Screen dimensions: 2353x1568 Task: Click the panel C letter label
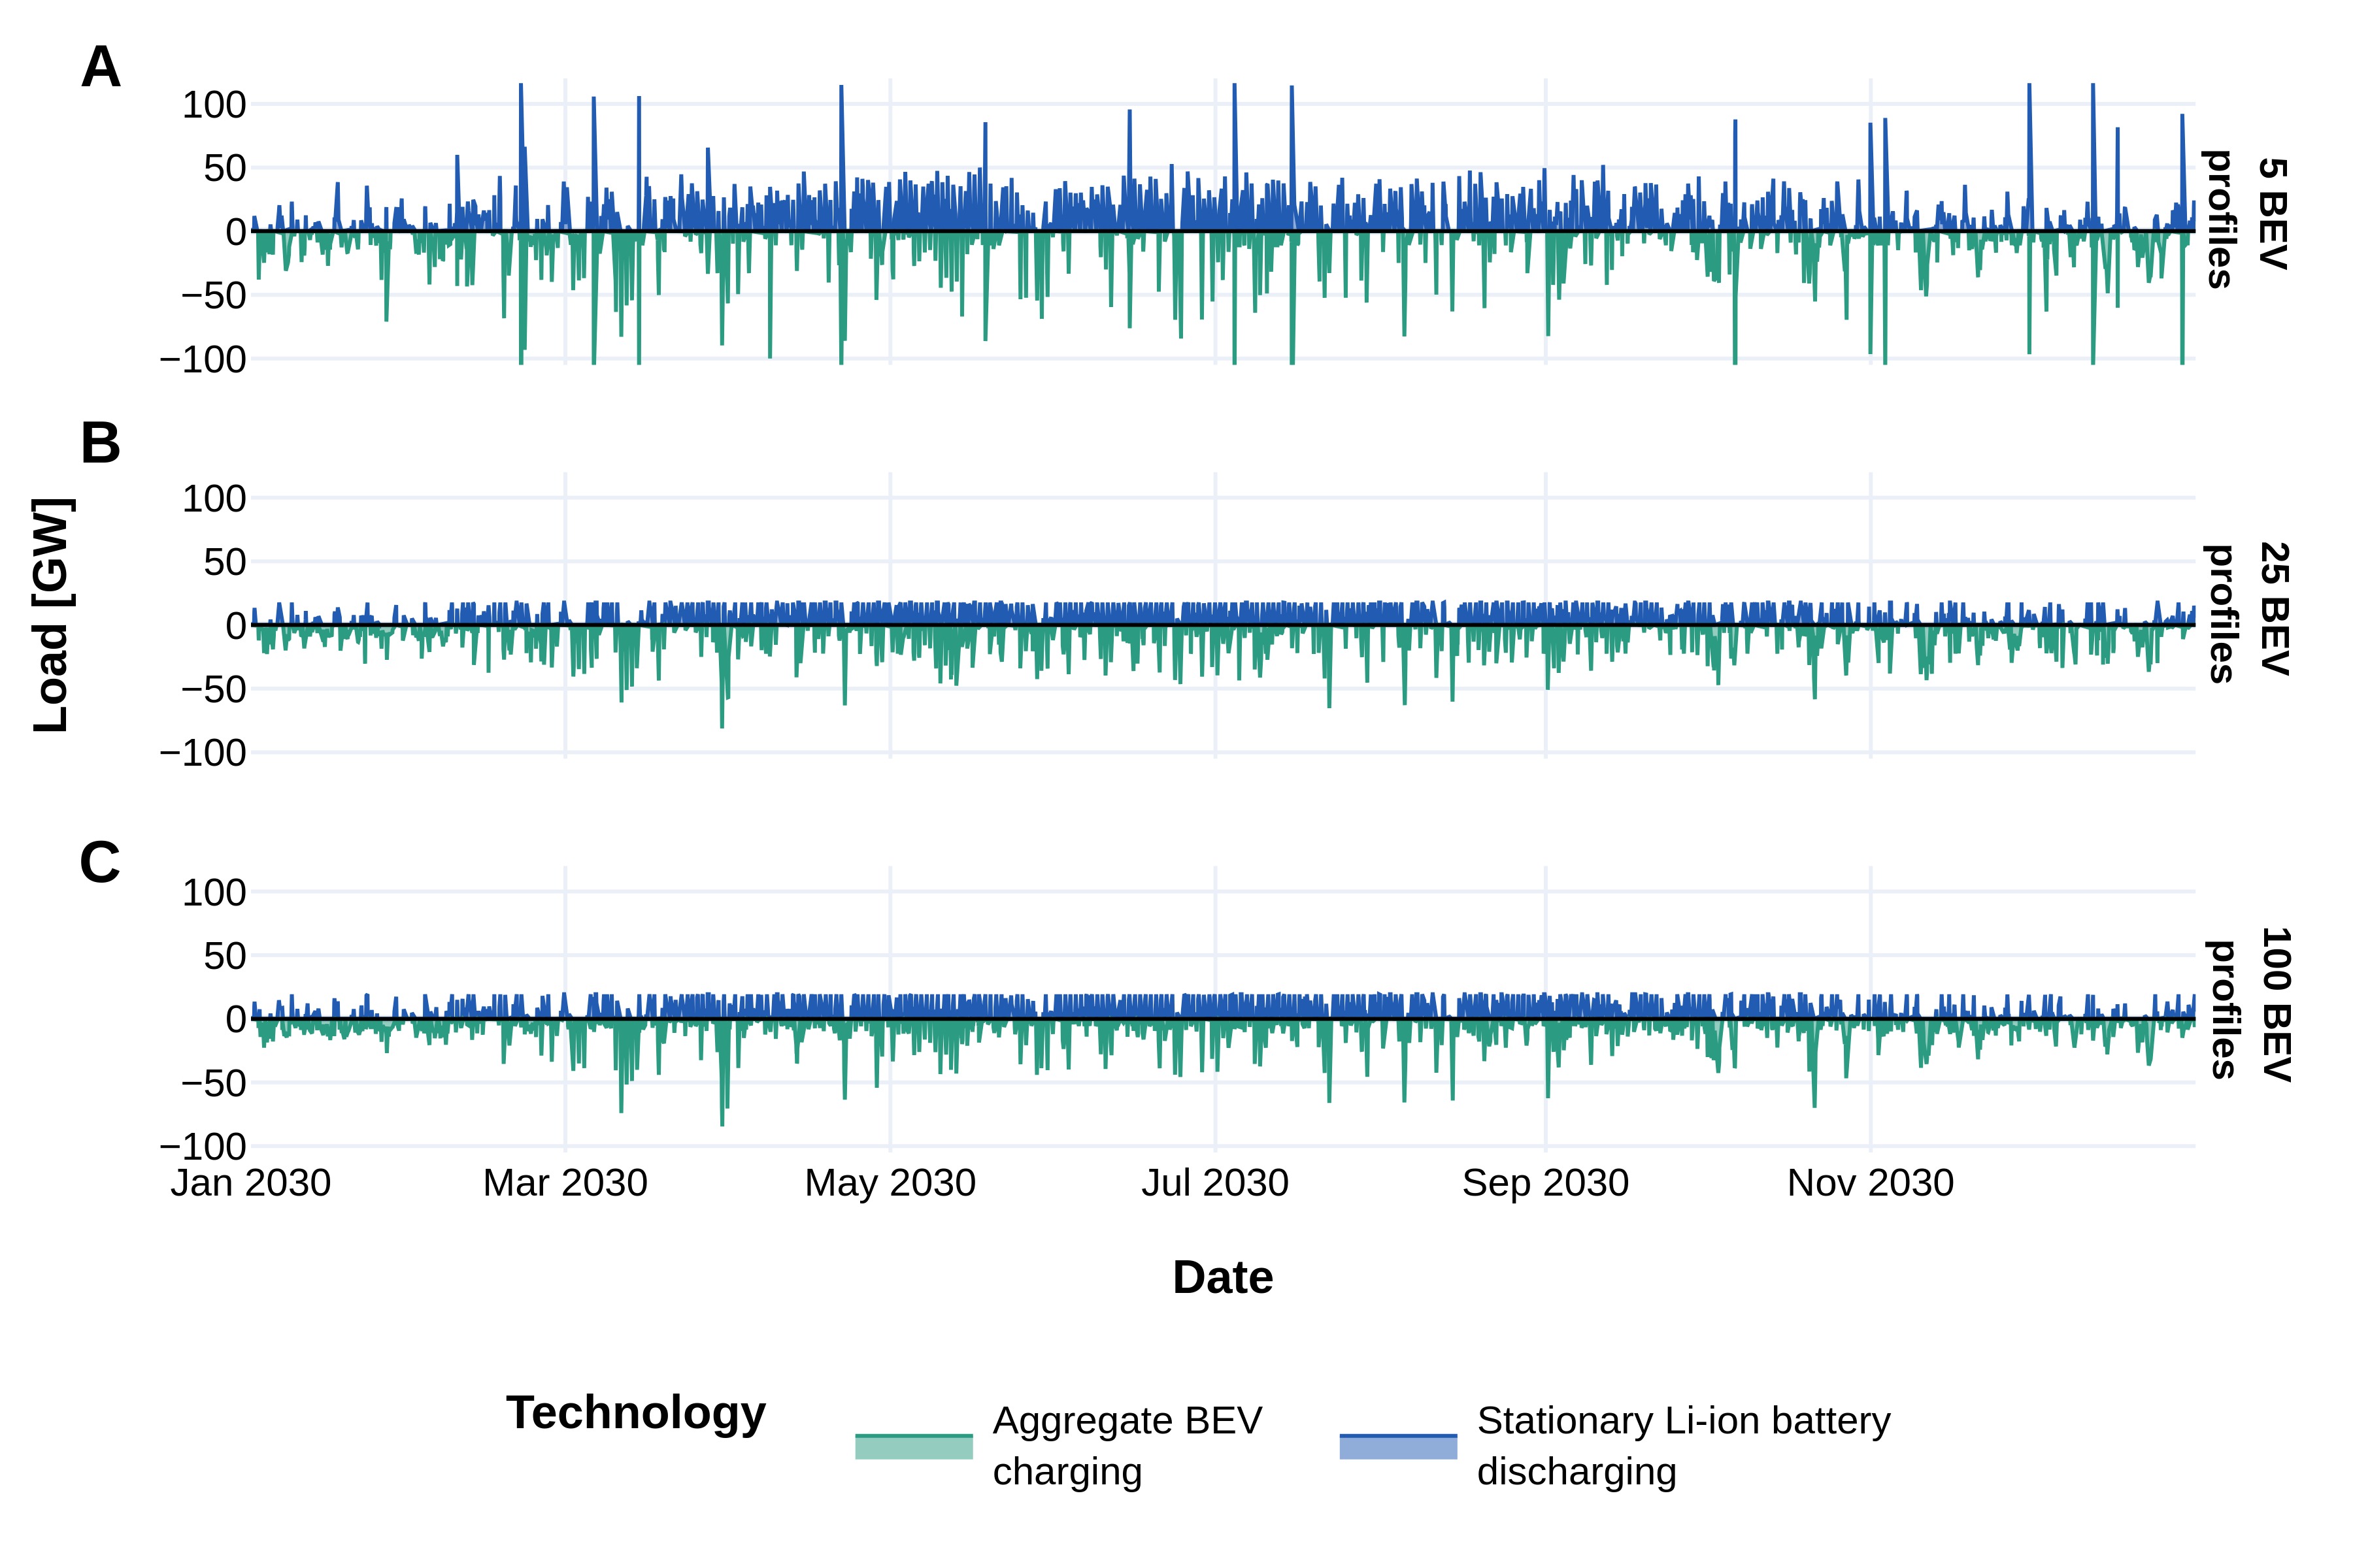click(100, 862)
